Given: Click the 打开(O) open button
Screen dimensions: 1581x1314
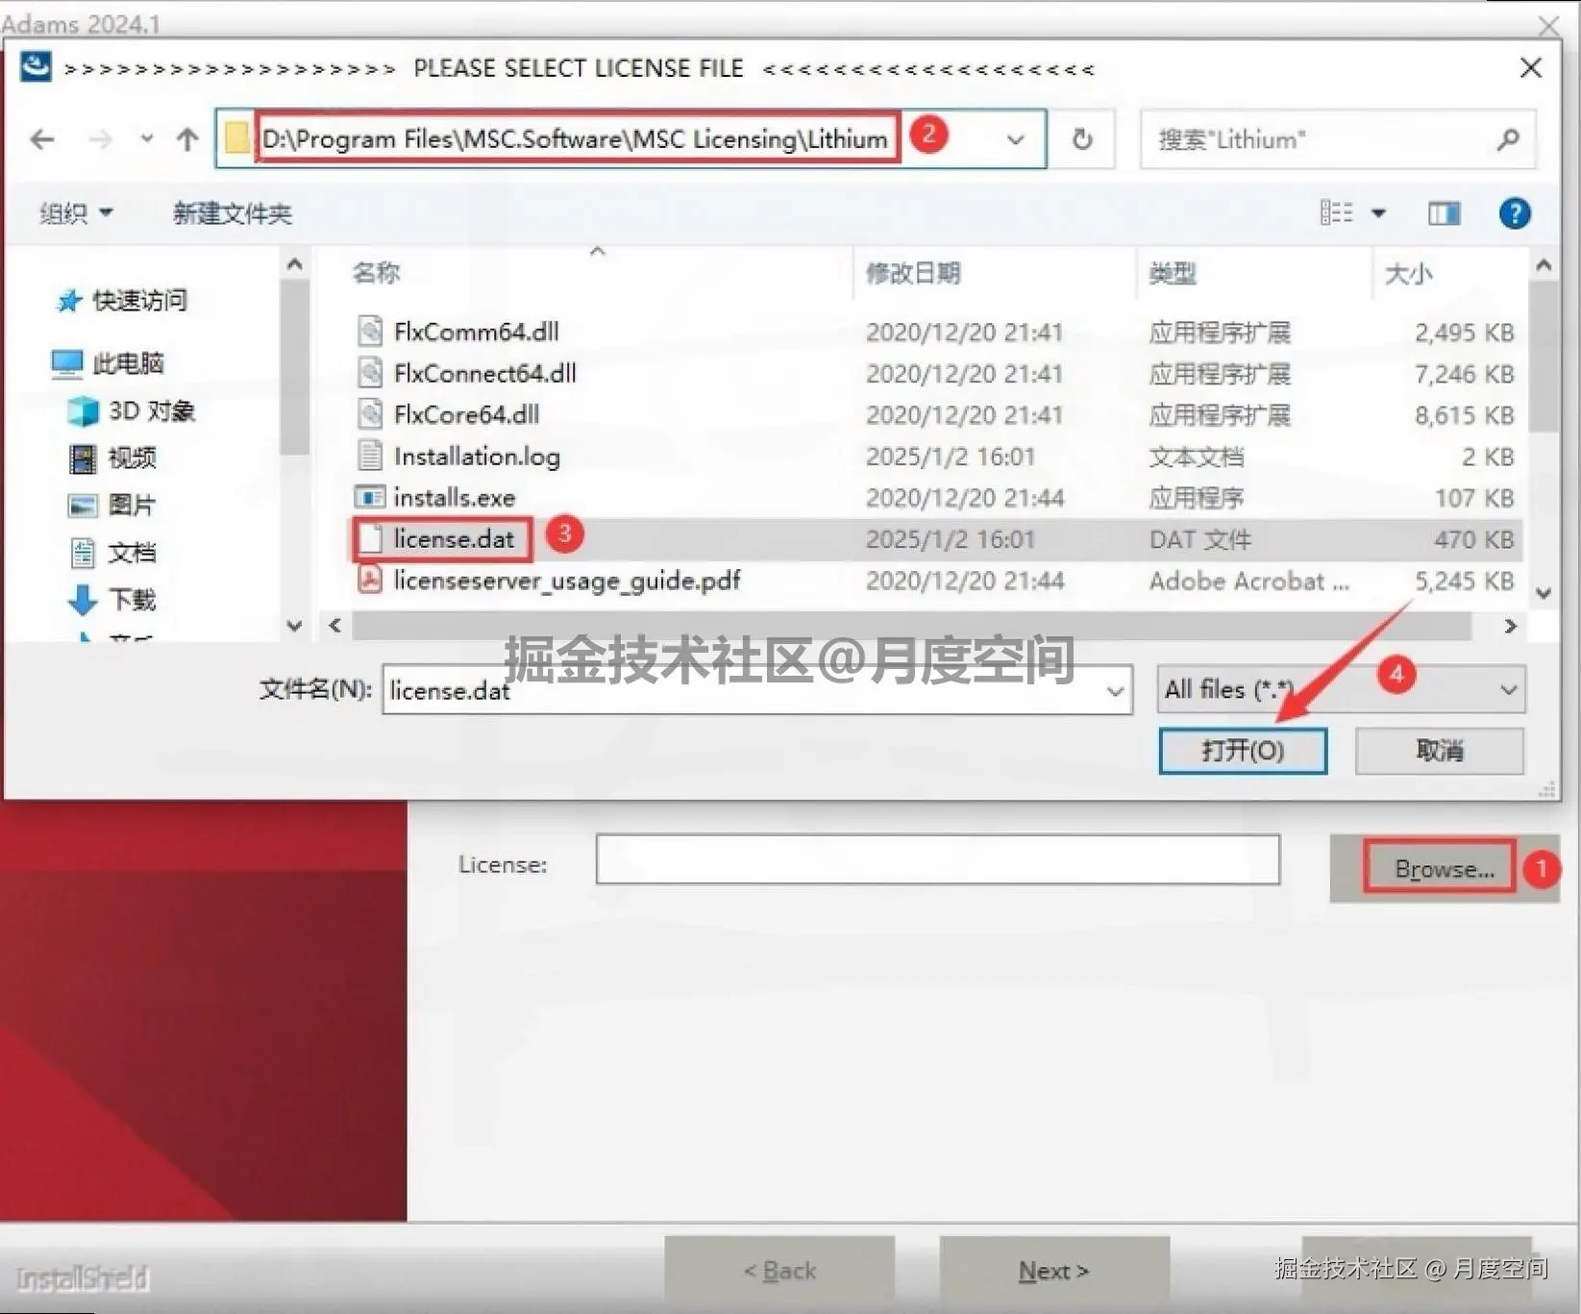Looking at the screenshot, I should pos(1243,751).
